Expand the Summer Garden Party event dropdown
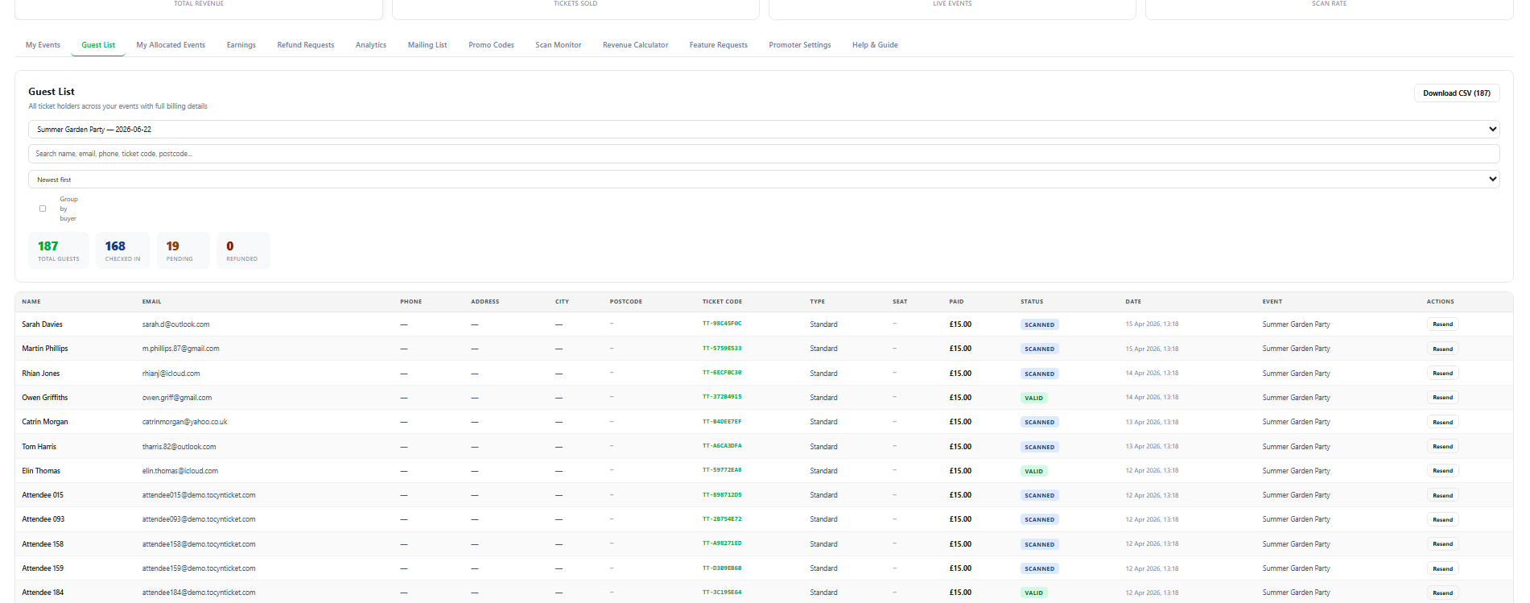Viewport: 1530px width, 603px height. (x=764, y=130)
